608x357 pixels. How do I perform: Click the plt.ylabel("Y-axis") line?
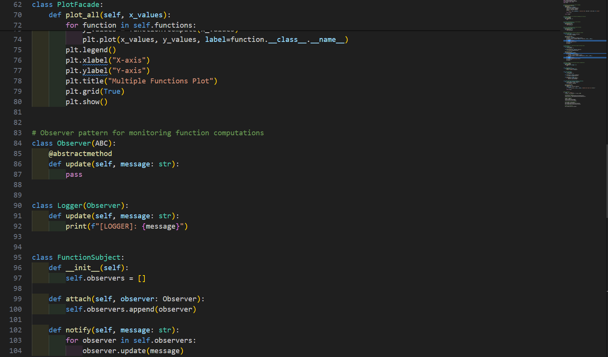point(108,71)
